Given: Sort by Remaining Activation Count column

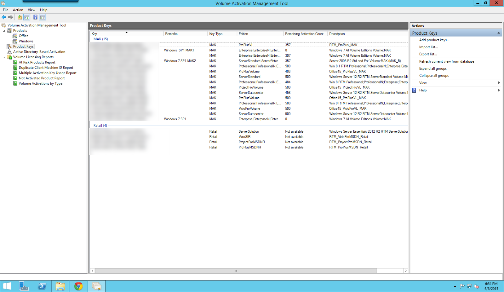Looking at the screenshot, I should pyautogui.click(x=305, y=34).
